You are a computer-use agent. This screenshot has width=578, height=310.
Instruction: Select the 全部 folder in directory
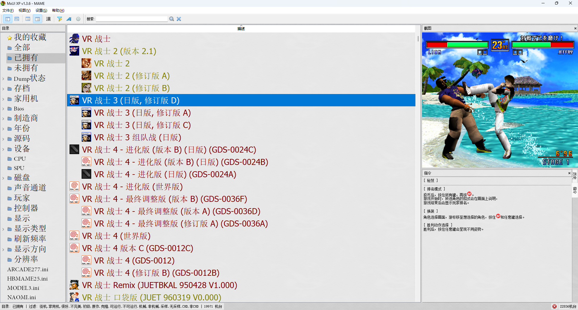(x=22, y=47)
